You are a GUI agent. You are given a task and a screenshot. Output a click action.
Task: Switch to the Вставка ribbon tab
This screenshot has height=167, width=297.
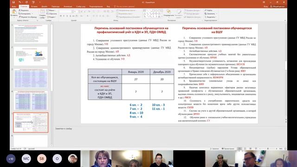tap(34, 6)
